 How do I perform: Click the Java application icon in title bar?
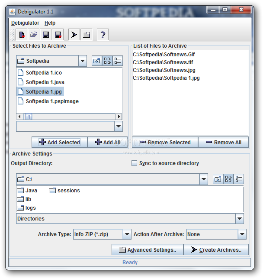click(x=12, y=12)
